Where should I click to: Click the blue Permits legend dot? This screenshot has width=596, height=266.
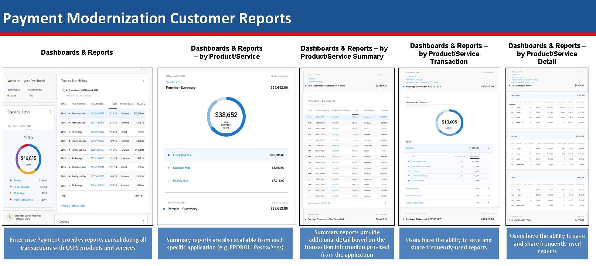pos(11,181)
